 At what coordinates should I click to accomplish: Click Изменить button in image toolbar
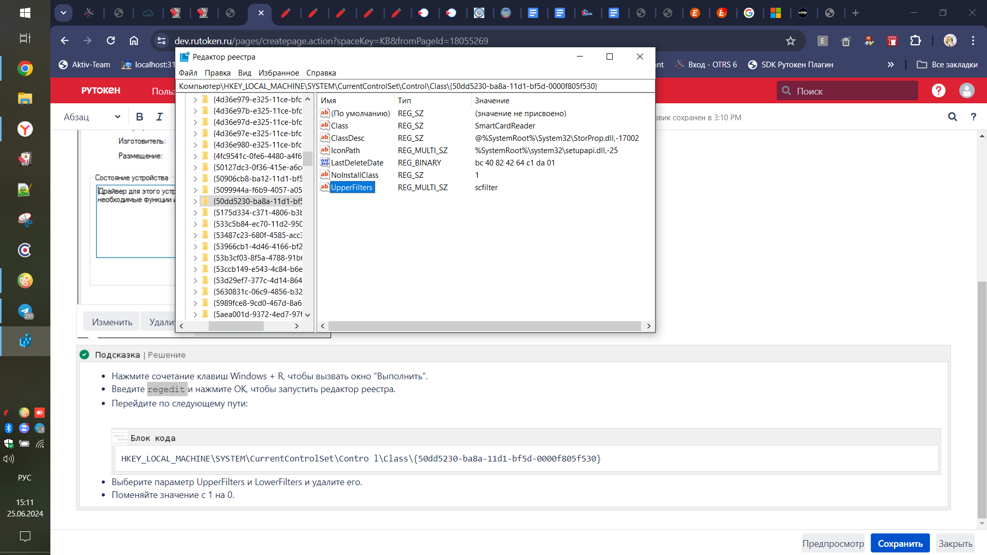pyautogui.click(x=112, y=322)
